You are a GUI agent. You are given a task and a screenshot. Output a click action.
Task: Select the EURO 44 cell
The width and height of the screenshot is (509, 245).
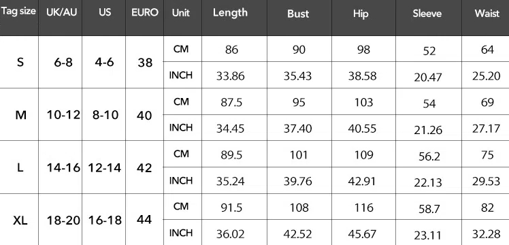tap(144, 220)
